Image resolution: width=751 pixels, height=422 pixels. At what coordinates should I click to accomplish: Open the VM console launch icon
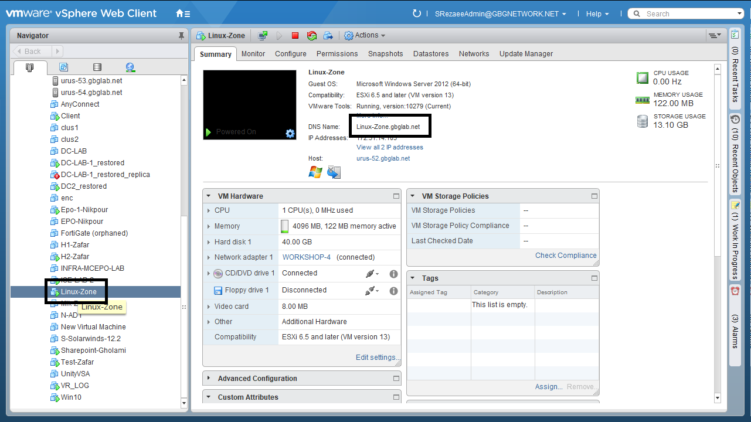(x=263, y=36)
